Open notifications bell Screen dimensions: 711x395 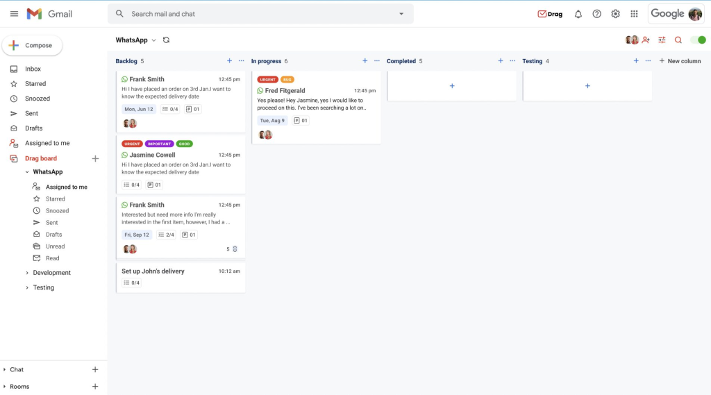578,14
